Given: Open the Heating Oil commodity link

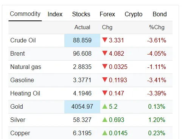Looking at the screenshot, I should [25, 94].
